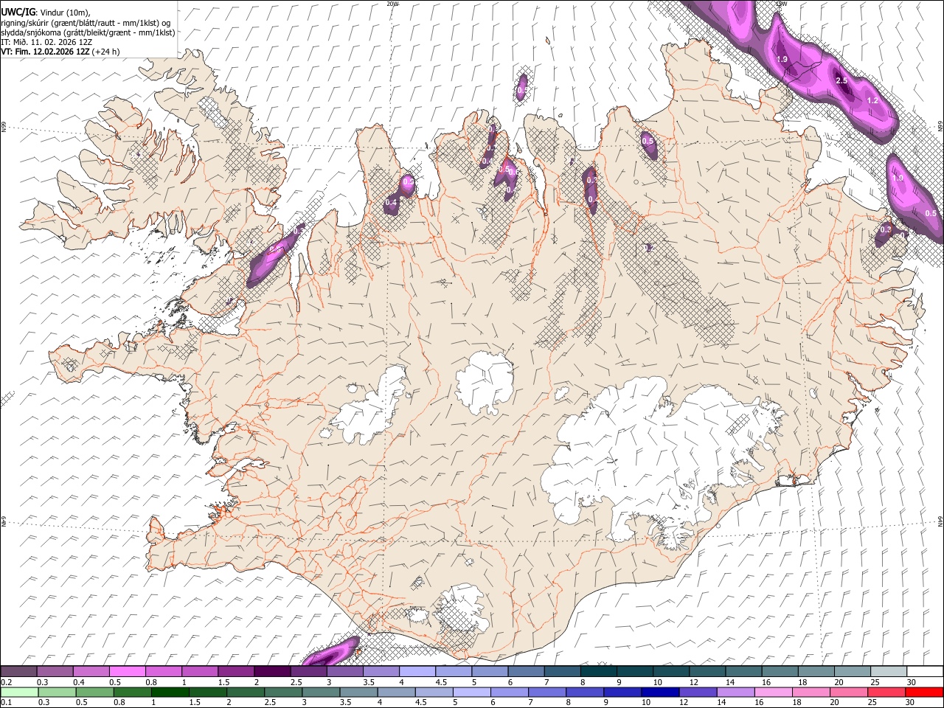Click the "18" label in top legend row
944x708 pixels.
pos(802,682)
